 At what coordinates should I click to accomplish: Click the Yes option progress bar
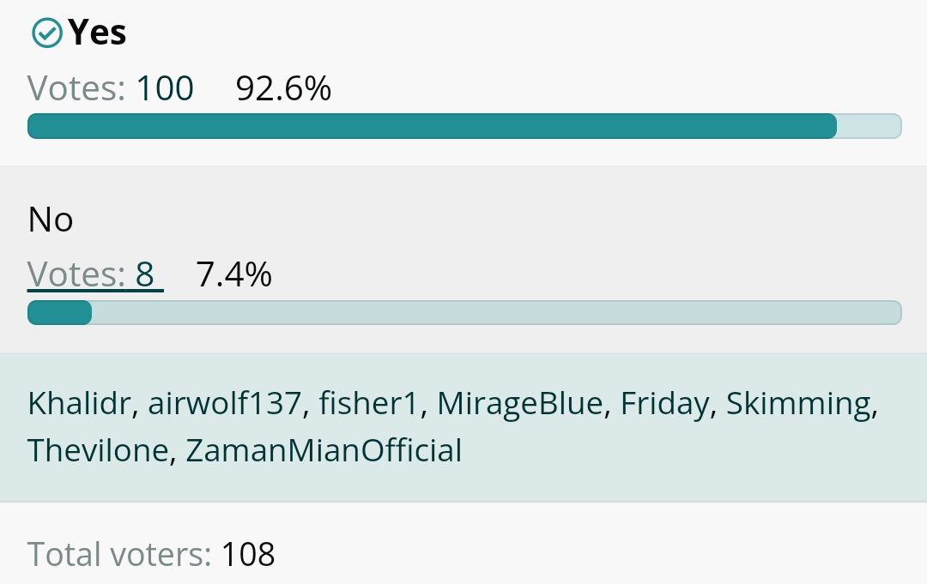(x=464, y=126)
